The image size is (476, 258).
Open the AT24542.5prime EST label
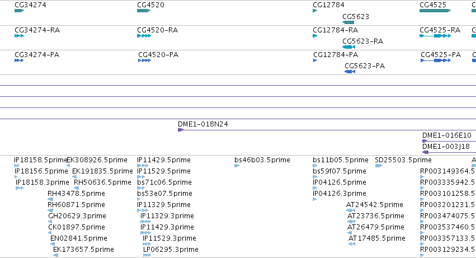(x=375, y=204)
